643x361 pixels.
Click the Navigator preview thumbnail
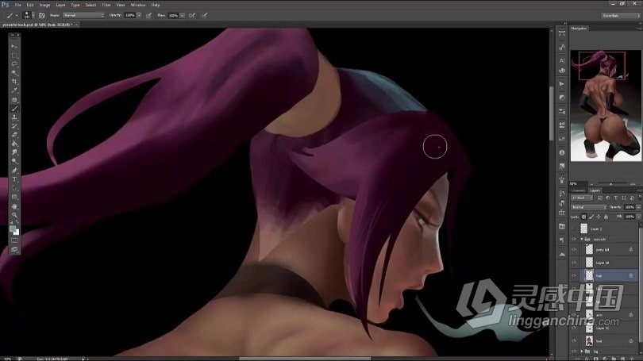[x=605, y=106]
